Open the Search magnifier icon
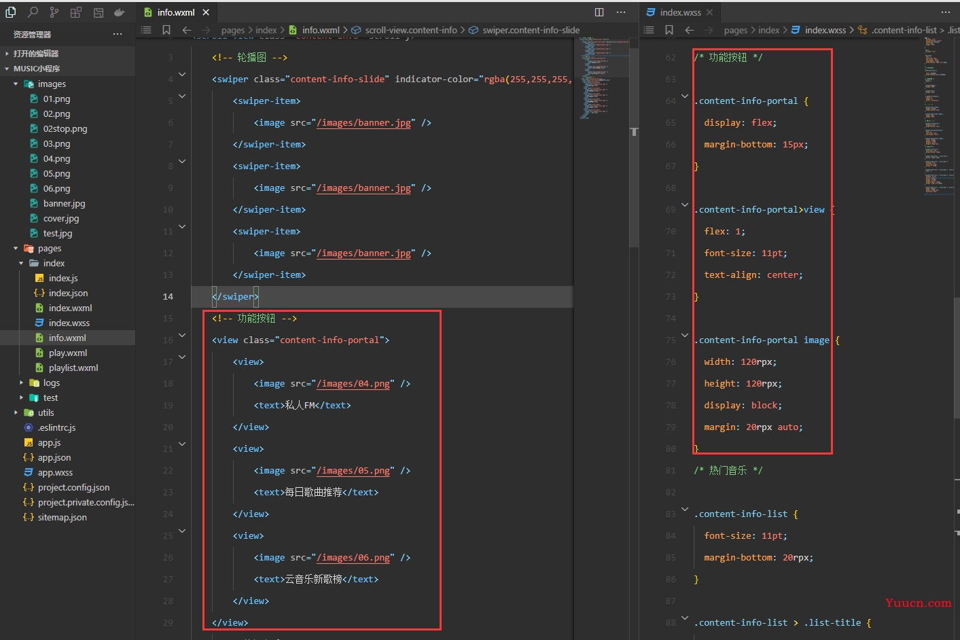 (x=33, y=12)
